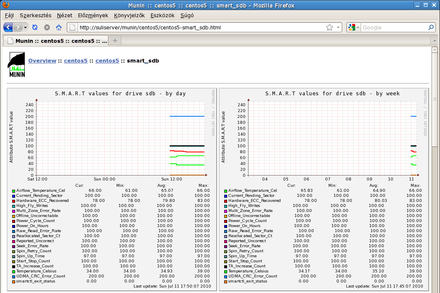
Task: Expand the URL bar history dropdown
Action: coord(338,27)
